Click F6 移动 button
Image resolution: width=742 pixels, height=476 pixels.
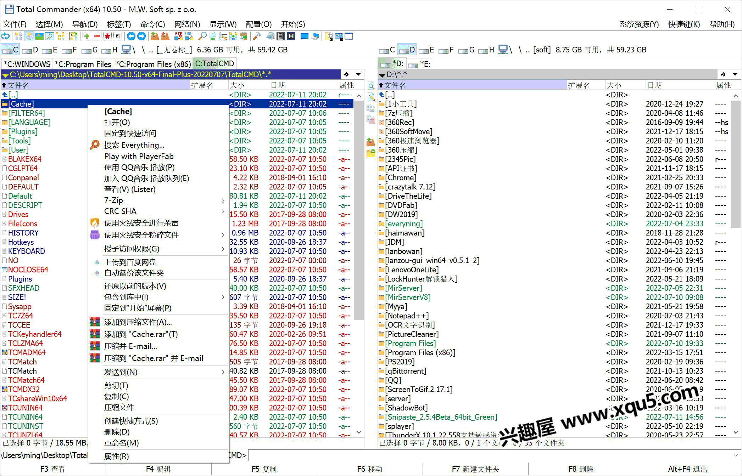(370, 469)
